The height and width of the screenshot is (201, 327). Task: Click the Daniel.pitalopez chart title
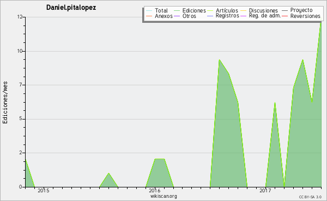click(71, 8)
